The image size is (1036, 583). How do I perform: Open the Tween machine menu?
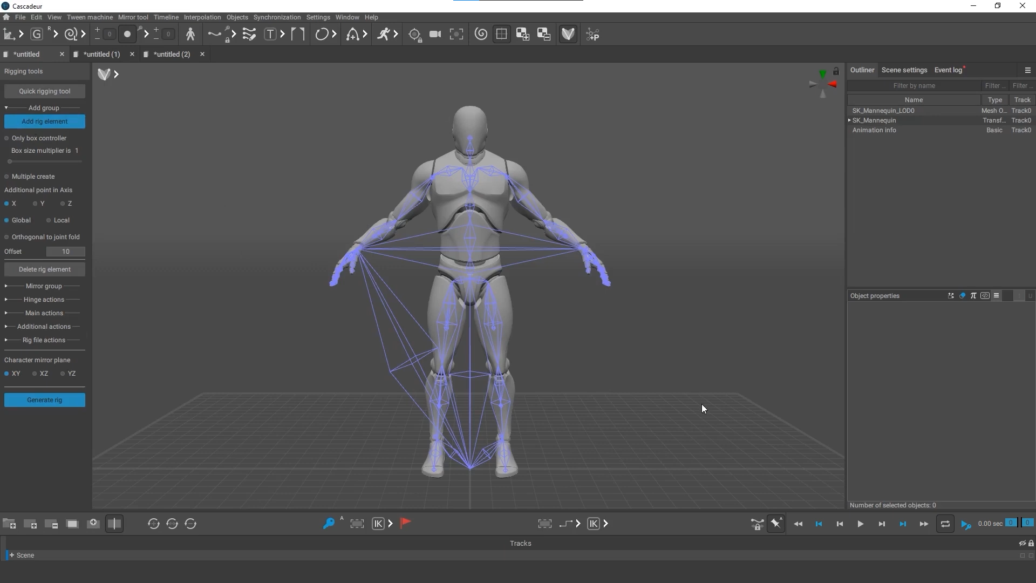[90, 17]
